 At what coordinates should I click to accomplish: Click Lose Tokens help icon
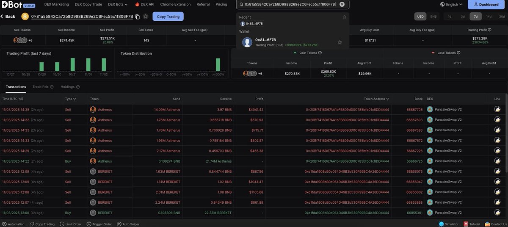[458, 53]
